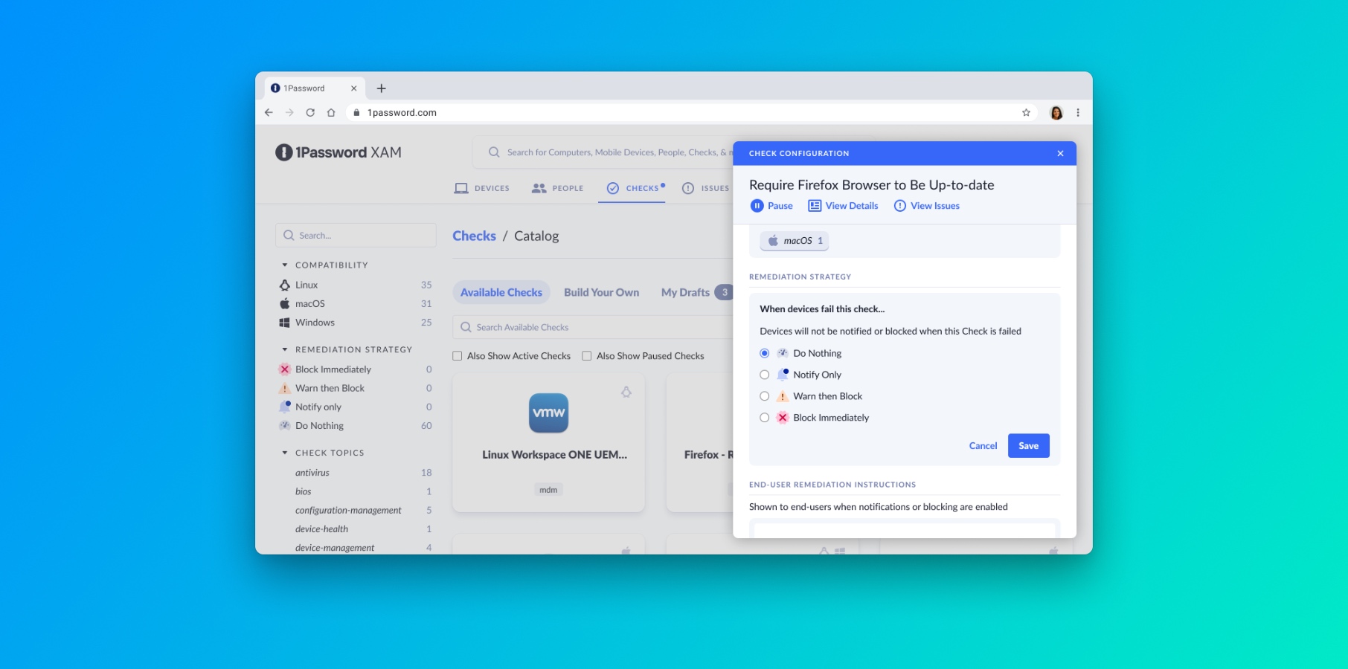
Task: Open browser three-dot menu
Action: coord(1078,113)
